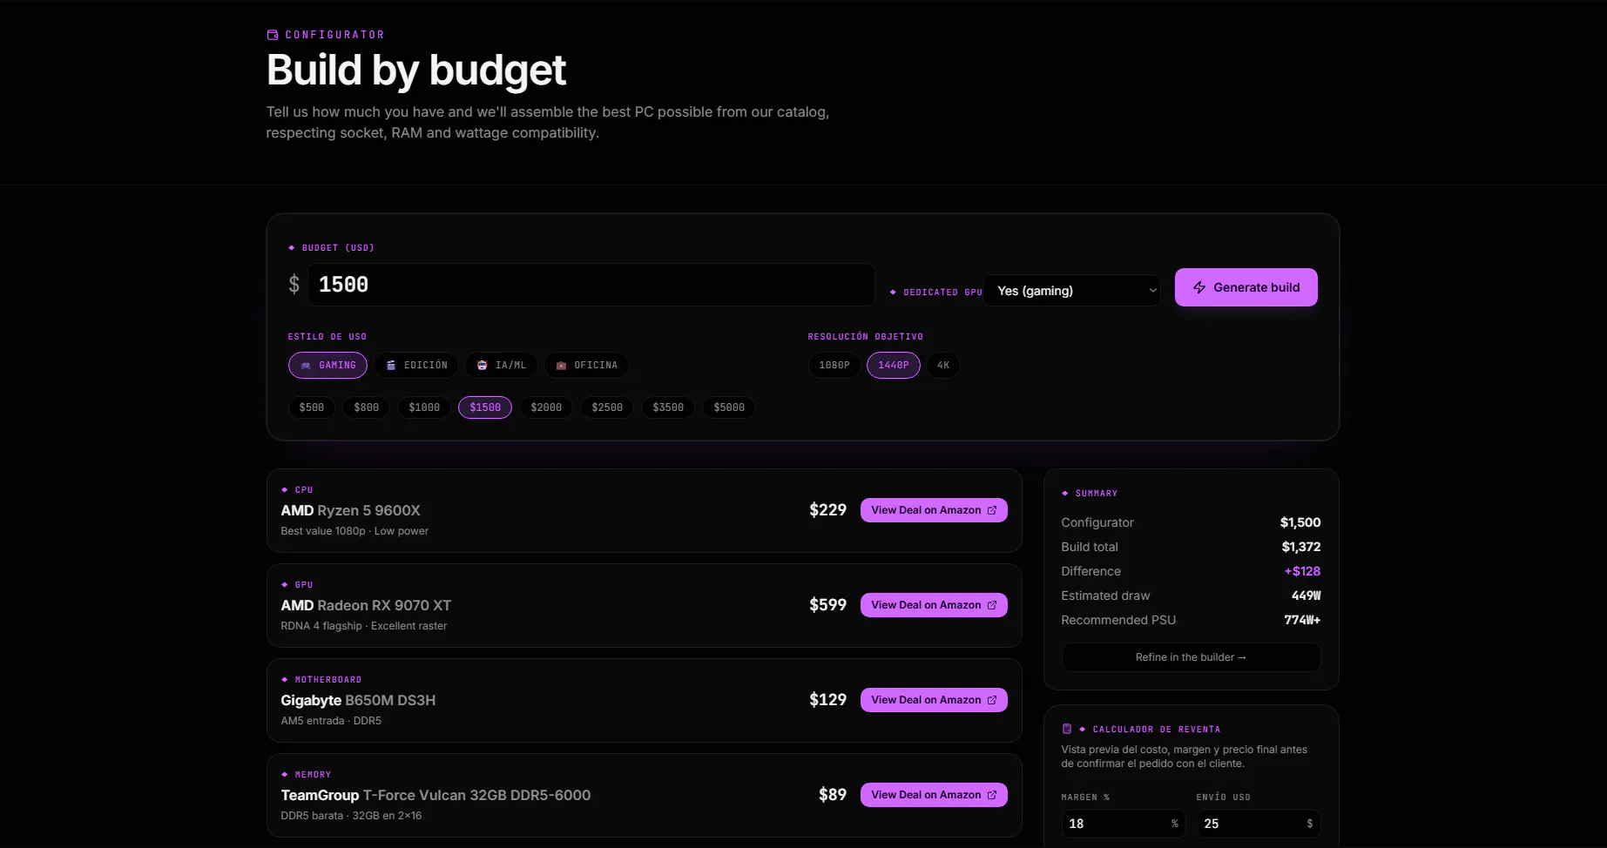Choose the $2500 budget preset
The height and width of the screenshot is (848, 1607).
pyautogui.click(x=607, y=407)
